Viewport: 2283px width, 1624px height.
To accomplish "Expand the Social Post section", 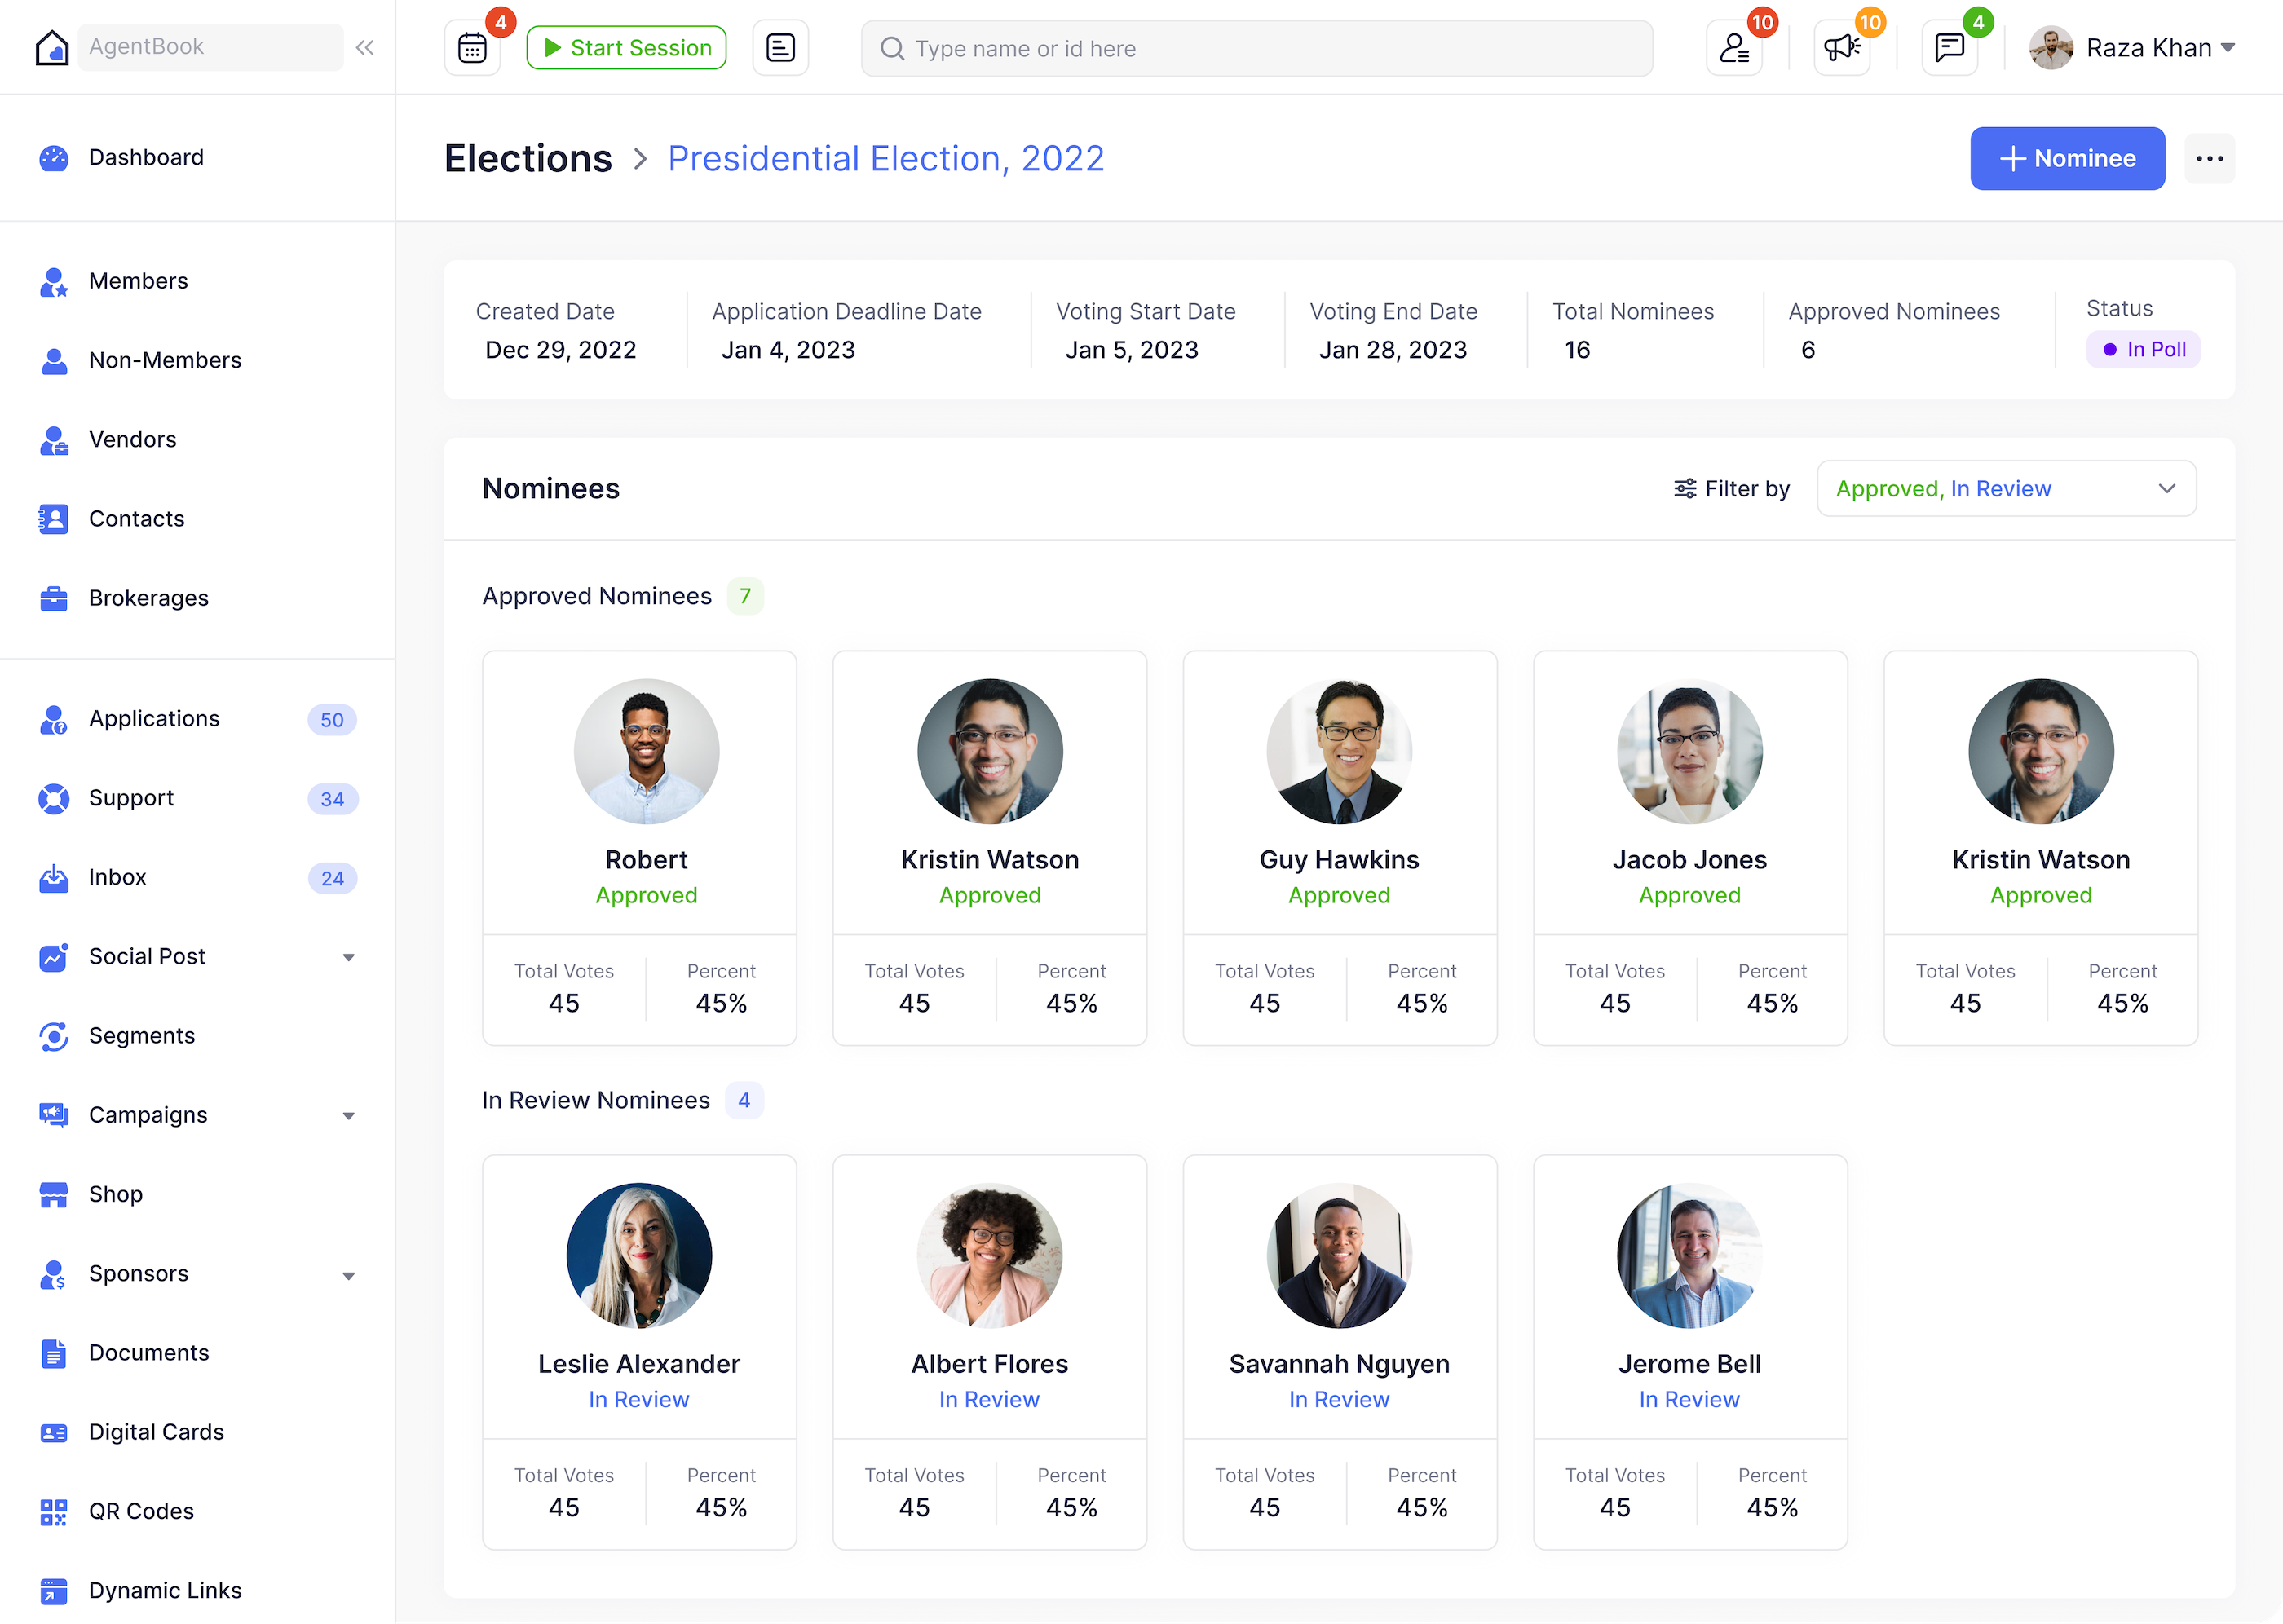I will (349, 957).
